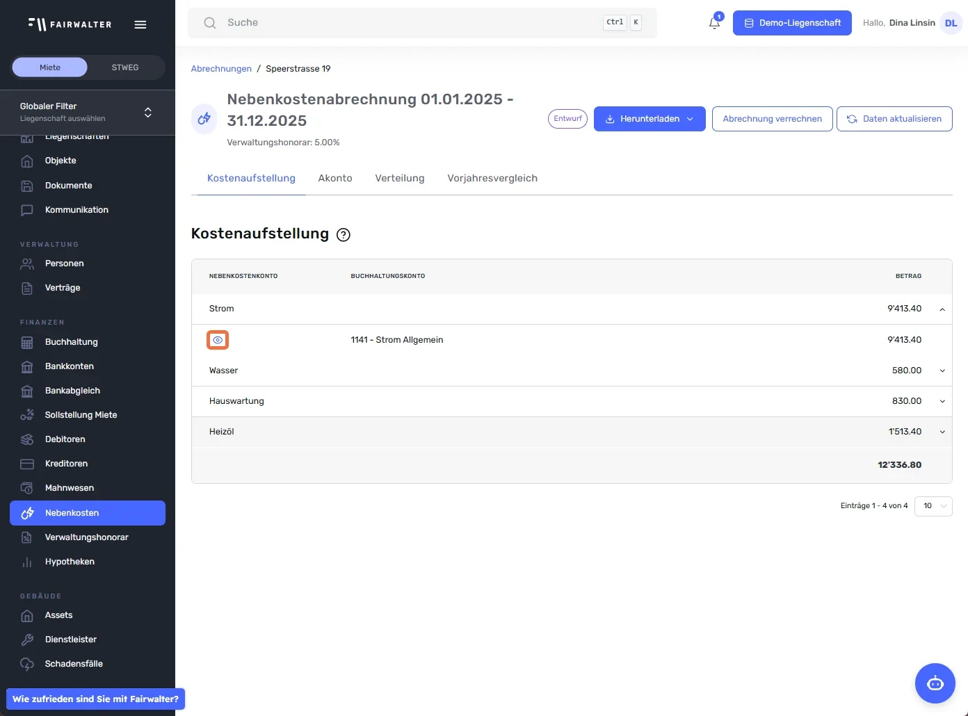Open the Herunterladen dropdown
Viewport: 968px width, 716px height.
coord(650,119)
